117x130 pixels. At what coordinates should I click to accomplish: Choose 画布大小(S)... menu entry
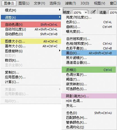pyautogui.click(x=31, y=46)
